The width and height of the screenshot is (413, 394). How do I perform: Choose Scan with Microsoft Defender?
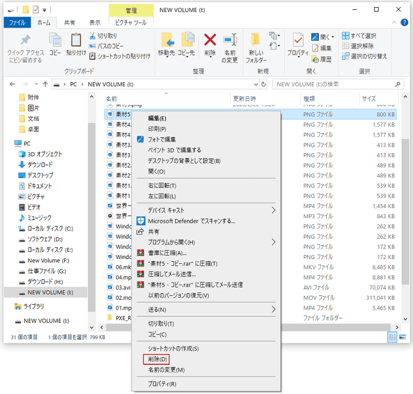pyautogui.click(x=192, y=221)
